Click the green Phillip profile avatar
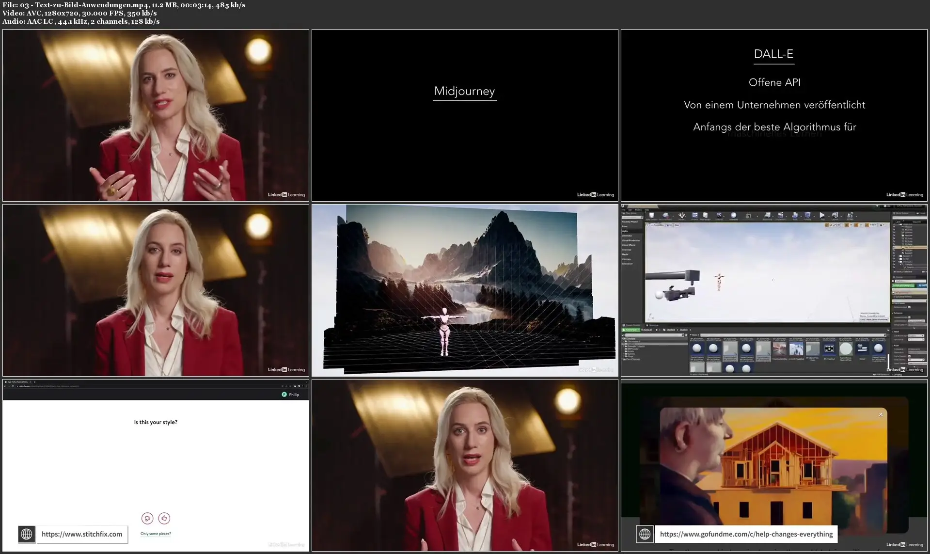Viewport: 930px width, 554px height. 284,395
